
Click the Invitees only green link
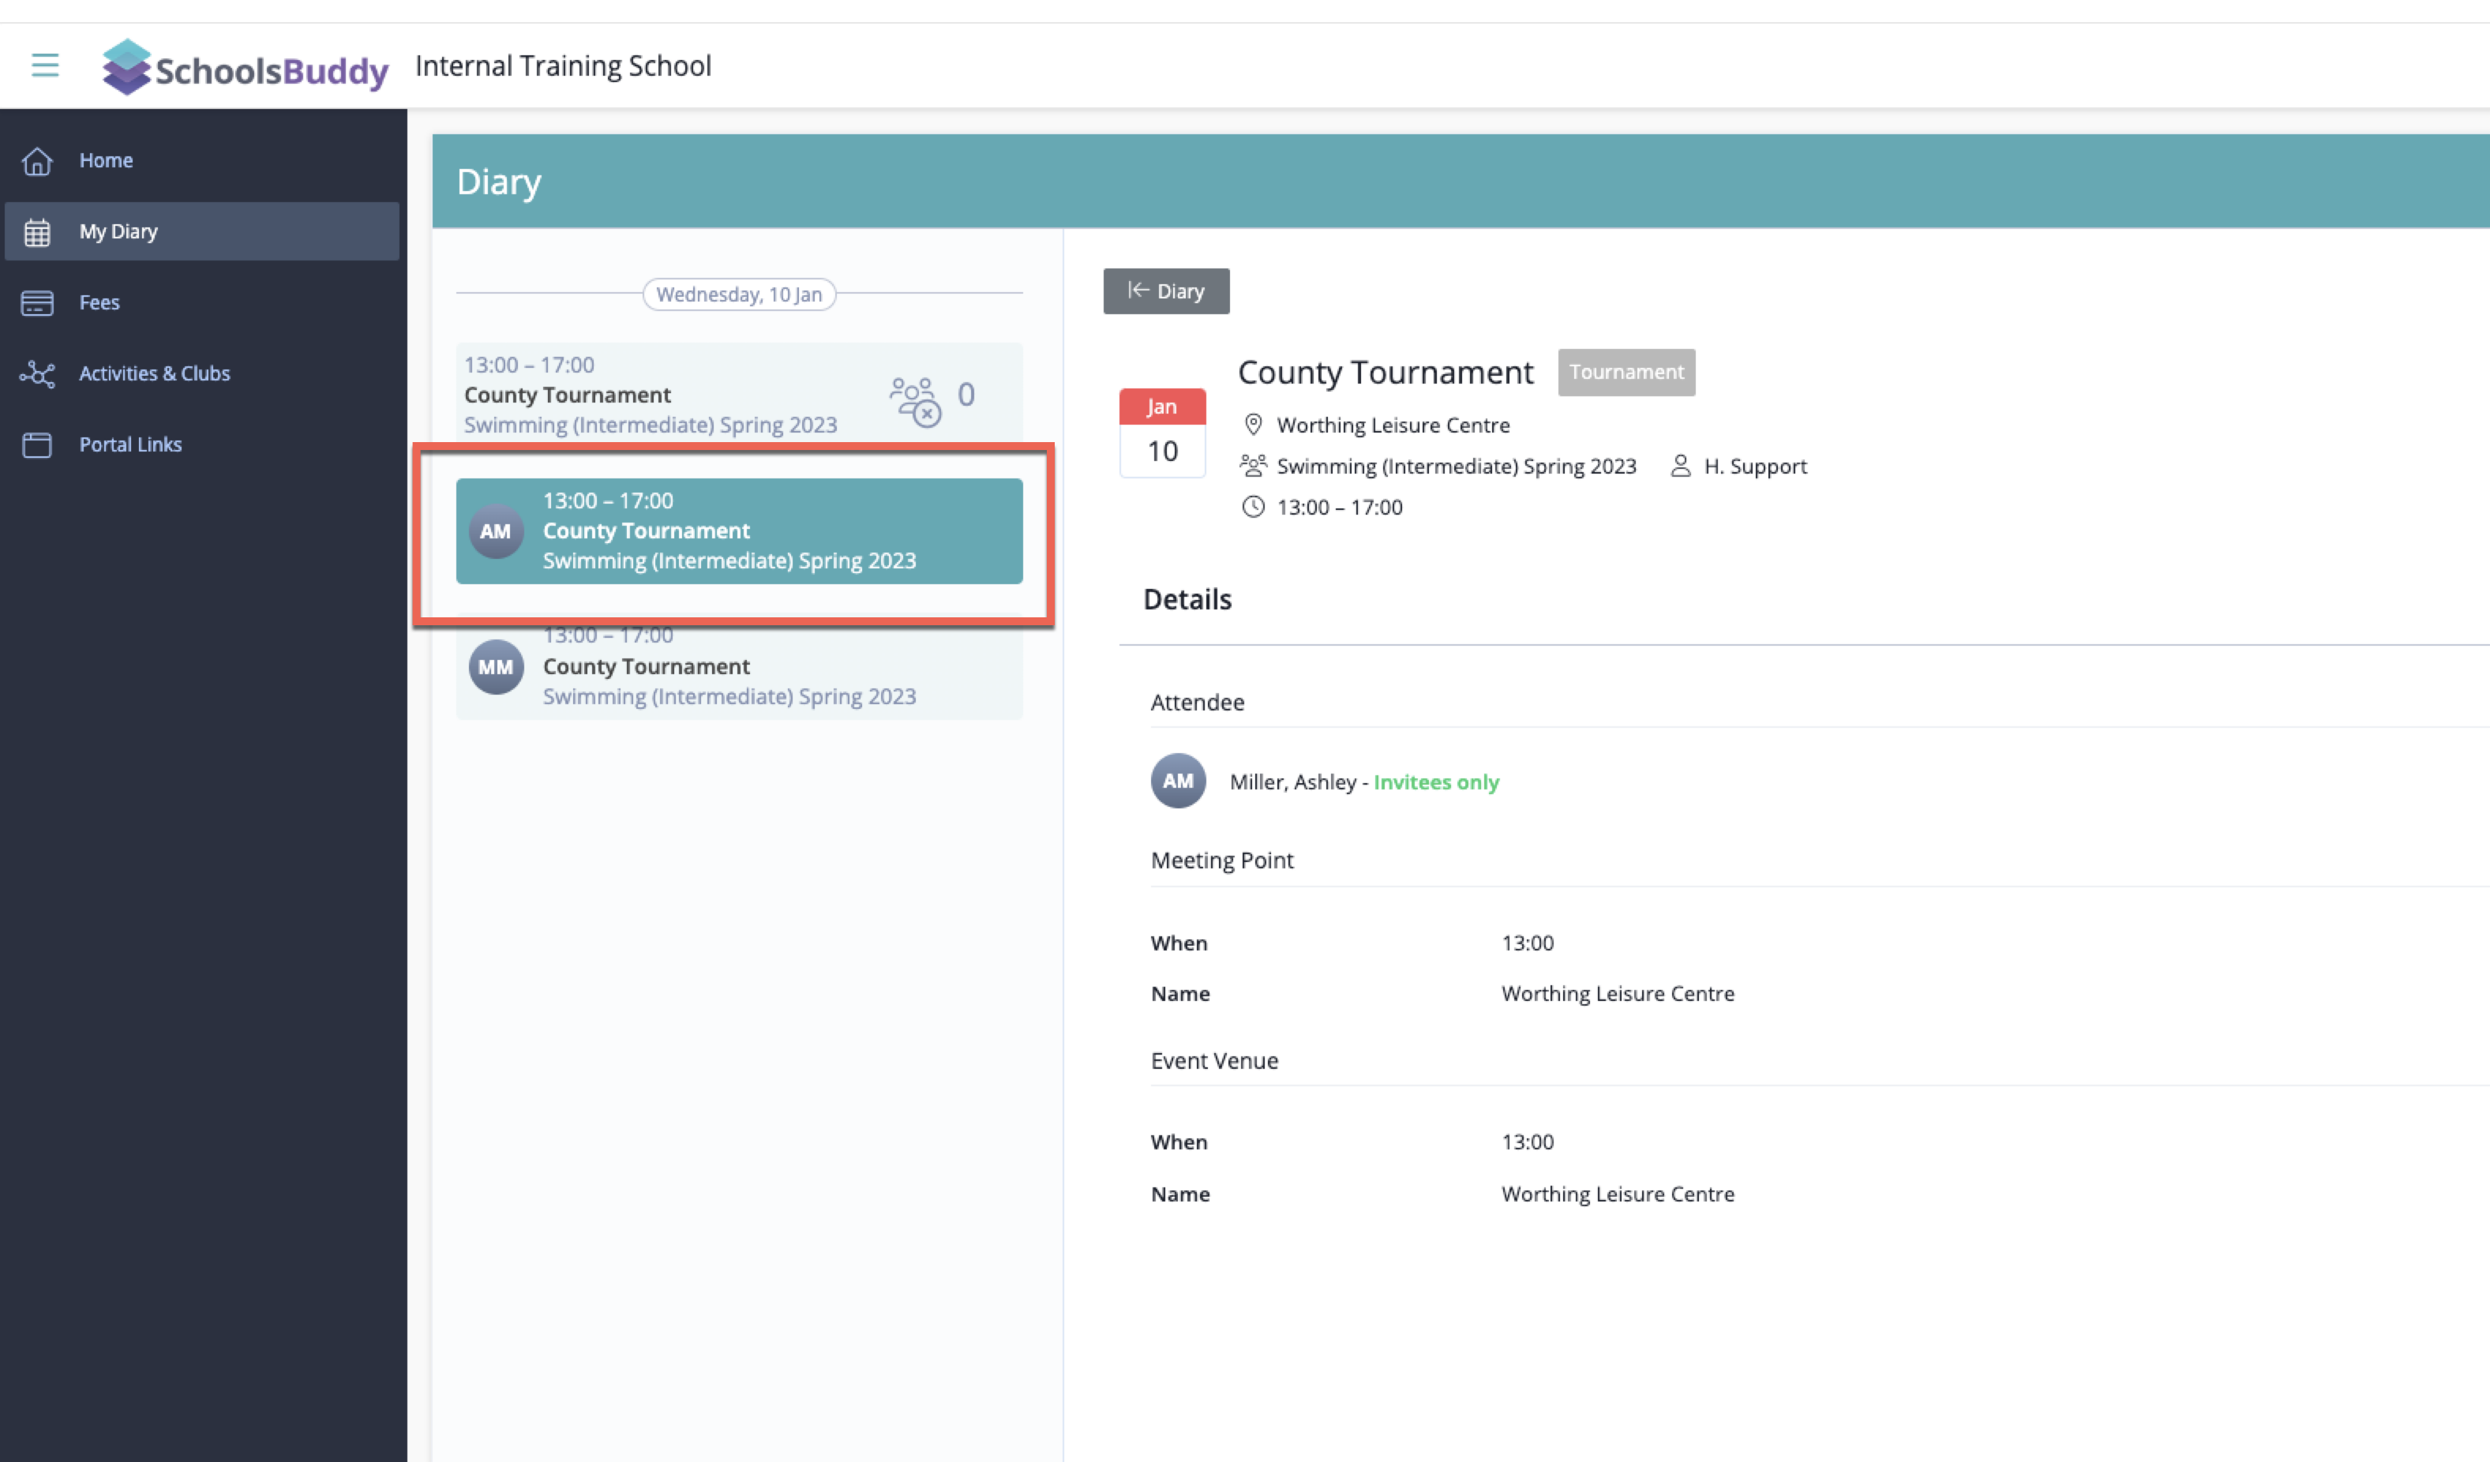(x=1436, y=782)
